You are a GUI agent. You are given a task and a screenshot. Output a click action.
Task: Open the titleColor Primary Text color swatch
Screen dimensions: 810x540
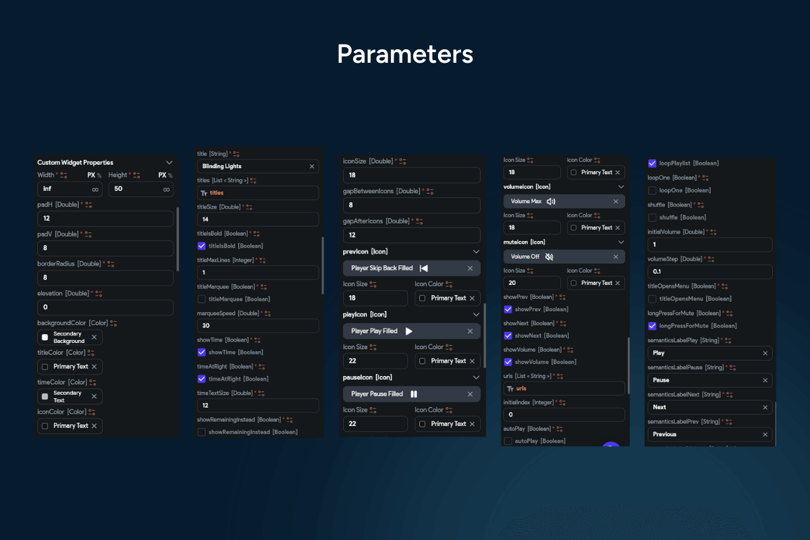45,367
